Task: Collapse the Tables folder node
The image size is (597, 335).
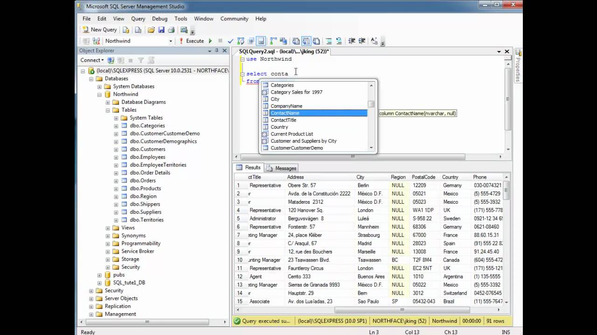Action: point(108,110)
